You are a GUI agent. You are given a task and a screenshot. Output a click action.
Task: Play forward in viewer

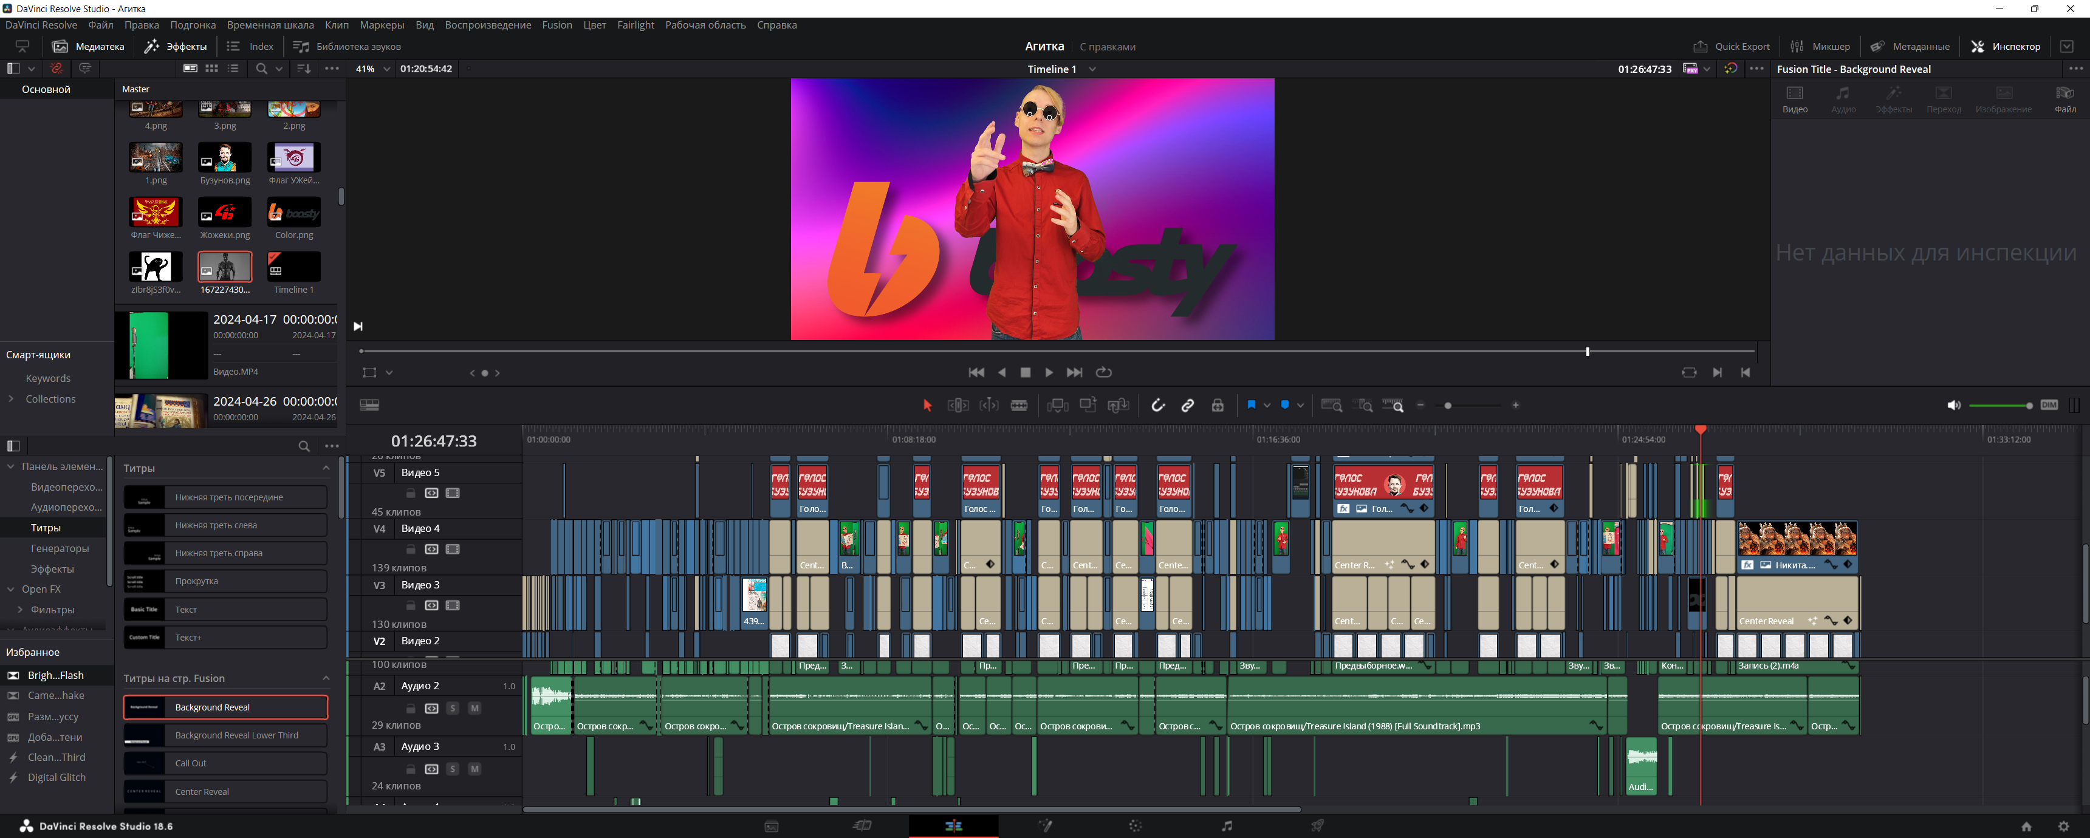pyautogui.click(x=1049, y=372)
